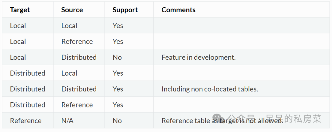Click "No" in the "Feature in development" row
This screenshot has width=332, height=132.
click(x=117, y=57)
